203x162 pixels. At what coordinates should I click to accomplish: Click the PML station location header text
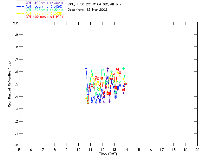(x=94, y=4)
